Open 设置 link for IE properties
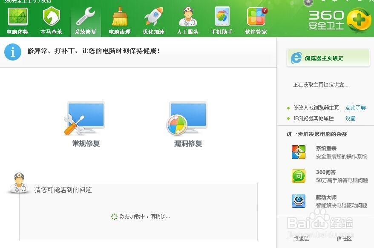374x248 pixels. 351,118
